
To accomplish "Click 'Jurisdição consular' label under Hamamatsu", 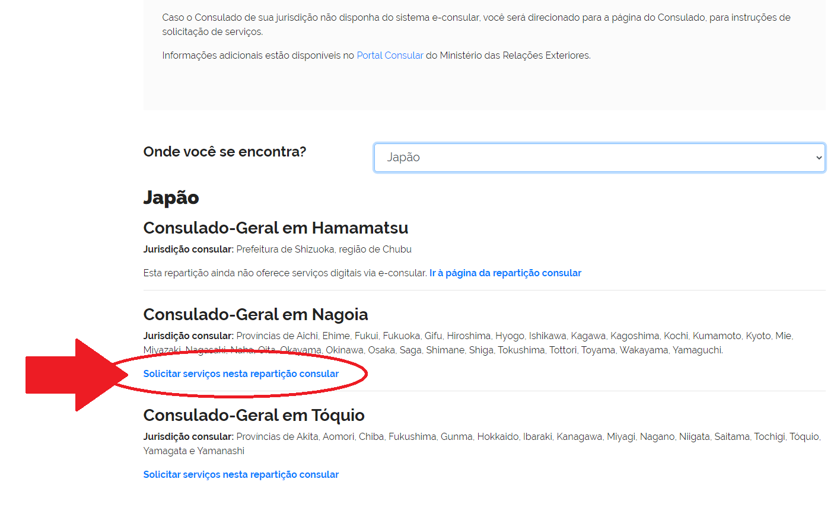I will [x=188, y=250].
